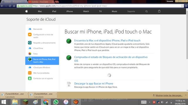This screenshot has height=105, width=188.
Task: Click the Soporte de iCloud heading
Action: coord(41,20)
